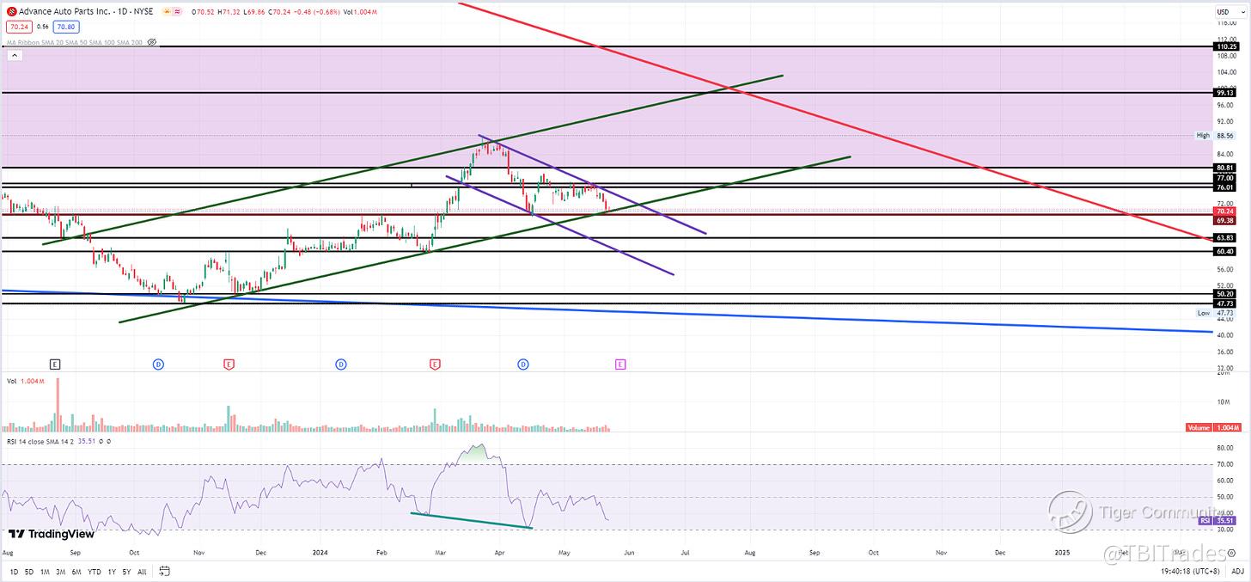
Task: Select the 1Y time range
Action: click(x=113, y=571)
